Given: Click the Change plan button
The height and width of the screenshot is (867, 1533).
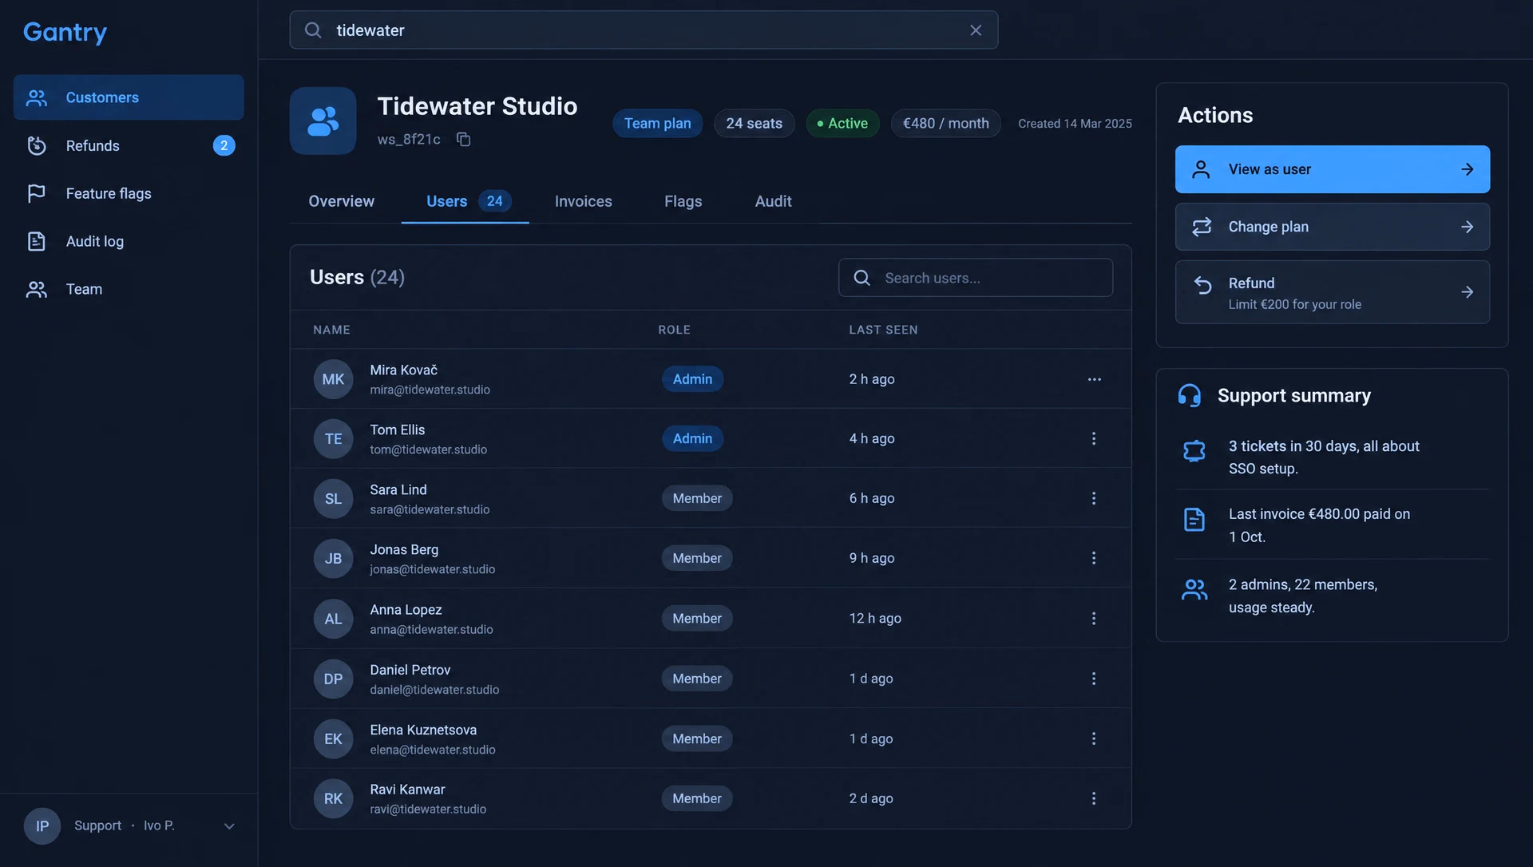Looking at the screenshot, I should (x=1332, y=227).
